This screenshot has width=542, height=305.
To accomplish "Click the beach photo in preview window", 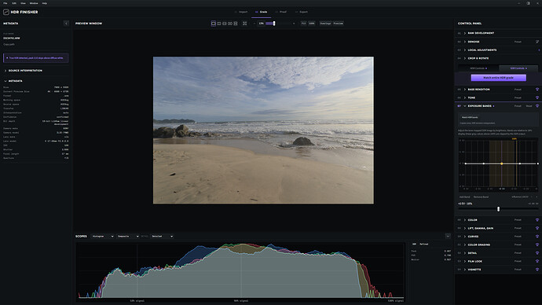I will [263, 130].
